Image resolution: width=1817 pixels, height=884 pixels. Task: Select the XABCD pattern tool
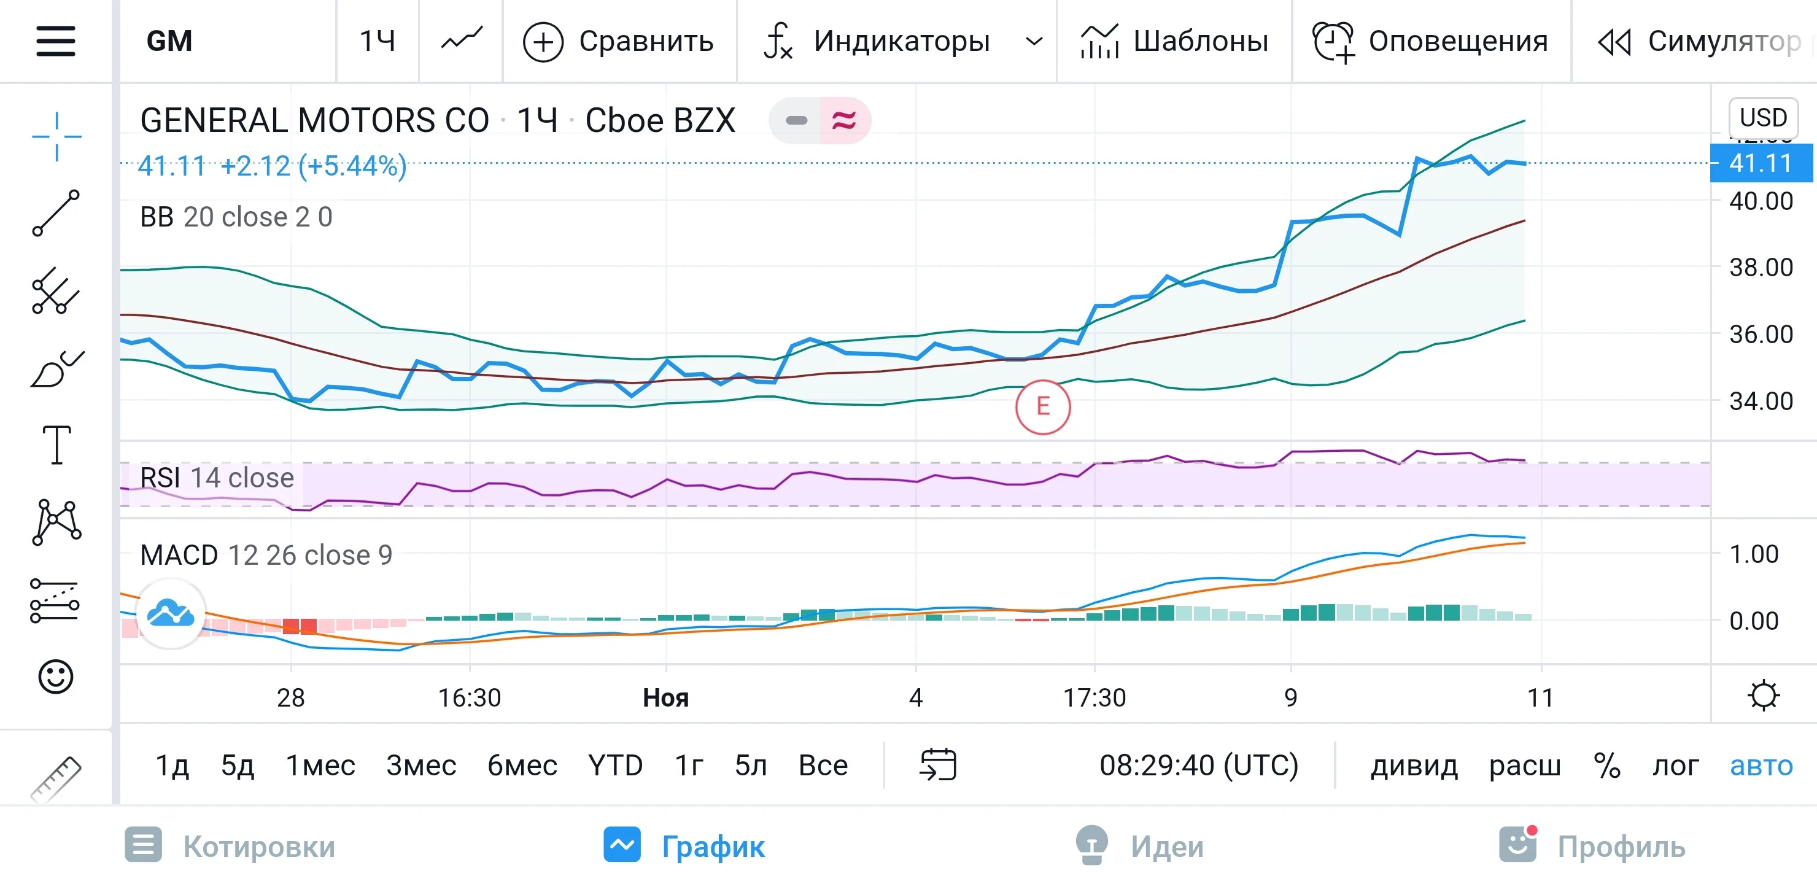coord(56,522)
